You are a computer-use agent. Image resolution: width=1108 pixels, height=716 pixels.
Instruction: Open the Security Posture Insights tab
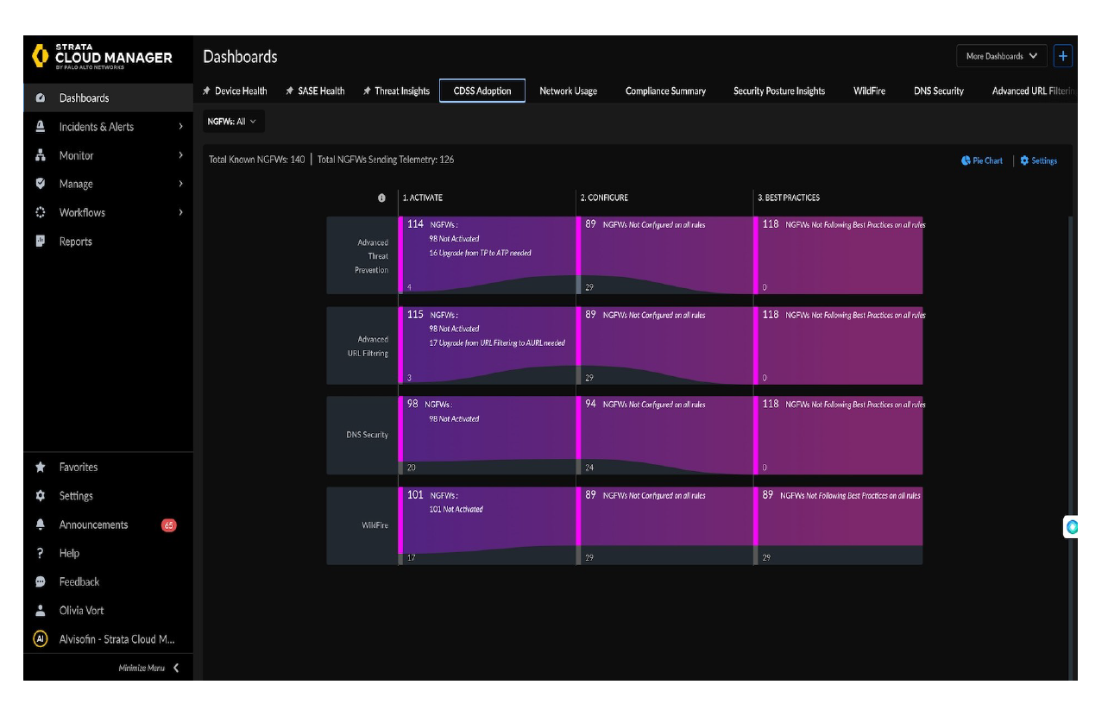[779, 91]
